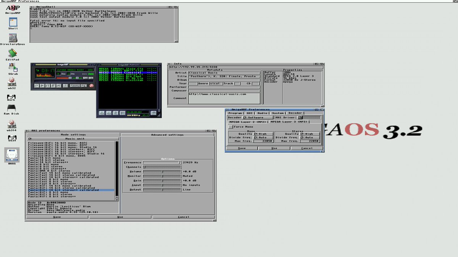Enable the Force Mono checkbox
The image size is (458, 257).
click(x=231, y=126)
